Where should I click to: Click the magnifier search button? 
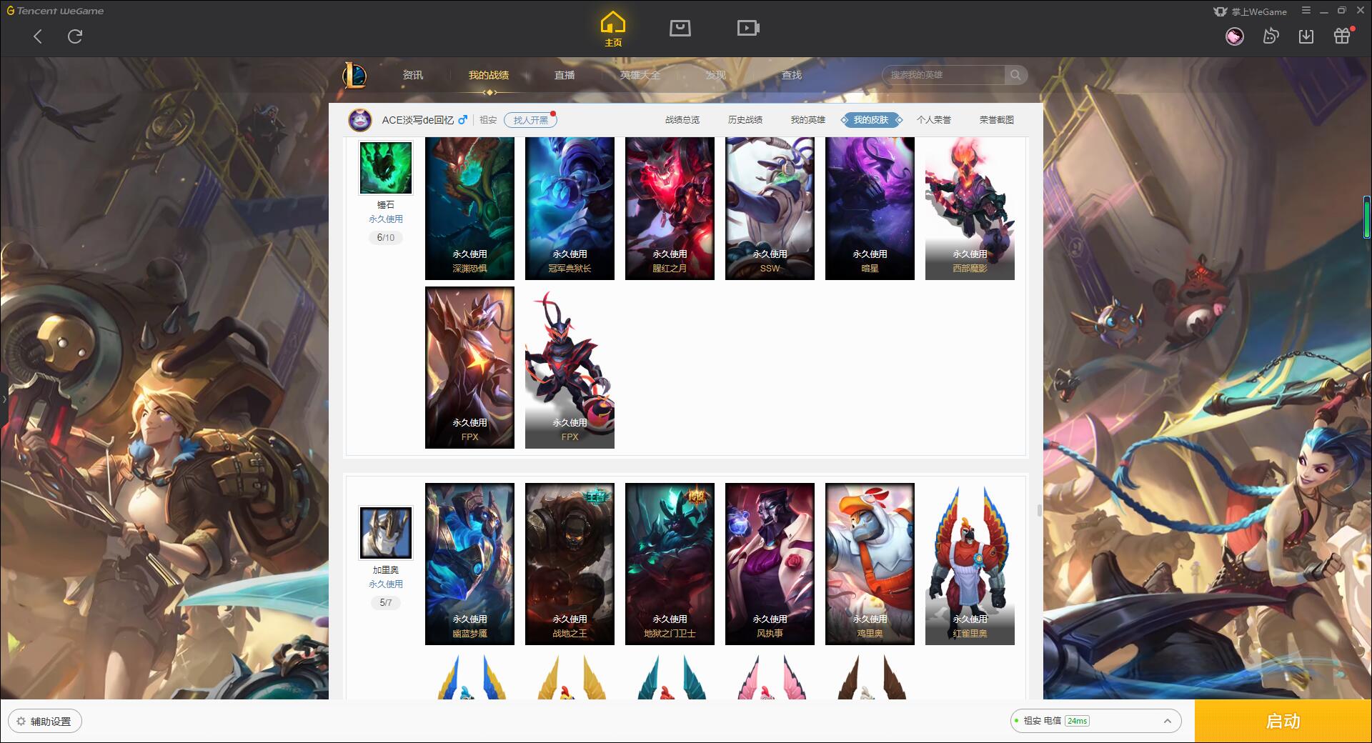tap(1015, 75)
